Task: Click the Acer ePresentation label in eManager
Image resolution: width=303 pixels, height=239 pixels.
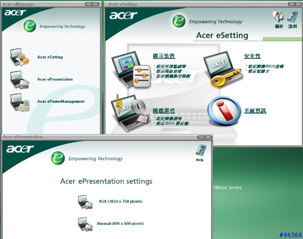Action: coord(55,79)
